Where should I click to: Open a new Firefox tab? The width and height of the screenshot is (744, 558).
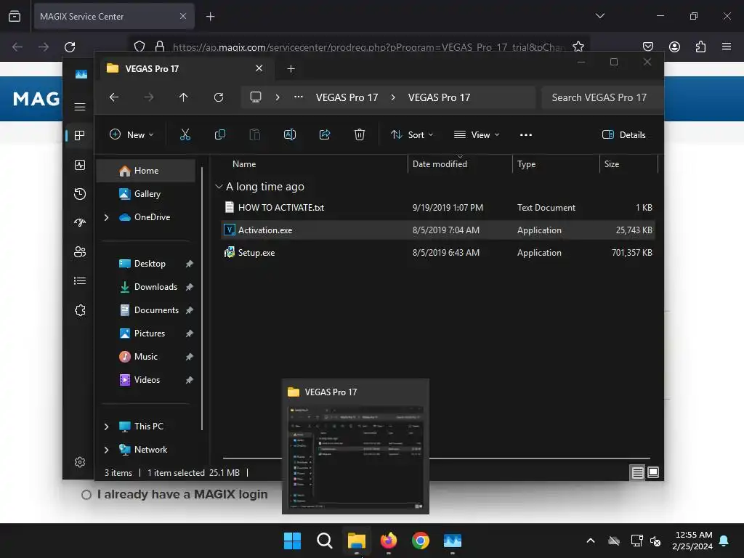pyautogui.click(x=210, y=17)
